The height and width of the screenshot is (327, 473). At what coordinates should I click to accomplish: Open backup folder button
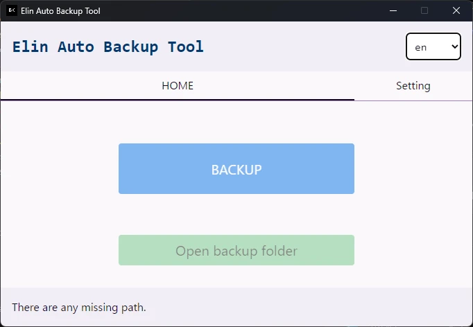click(237, 250)
